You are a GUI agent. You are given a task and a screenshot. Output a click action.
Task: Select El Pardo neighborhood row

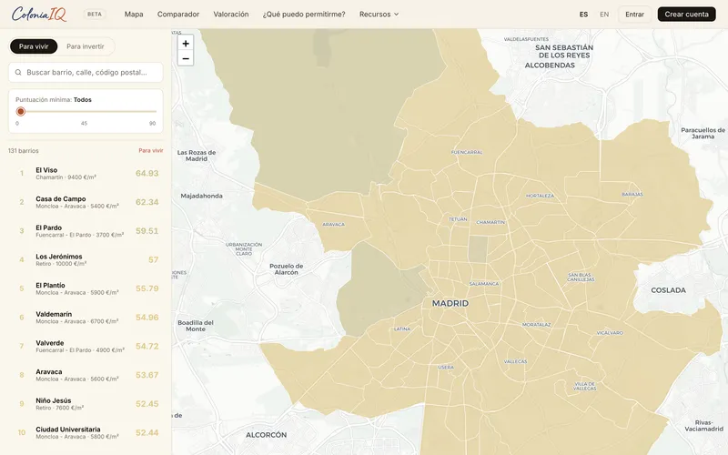(86, 231)
